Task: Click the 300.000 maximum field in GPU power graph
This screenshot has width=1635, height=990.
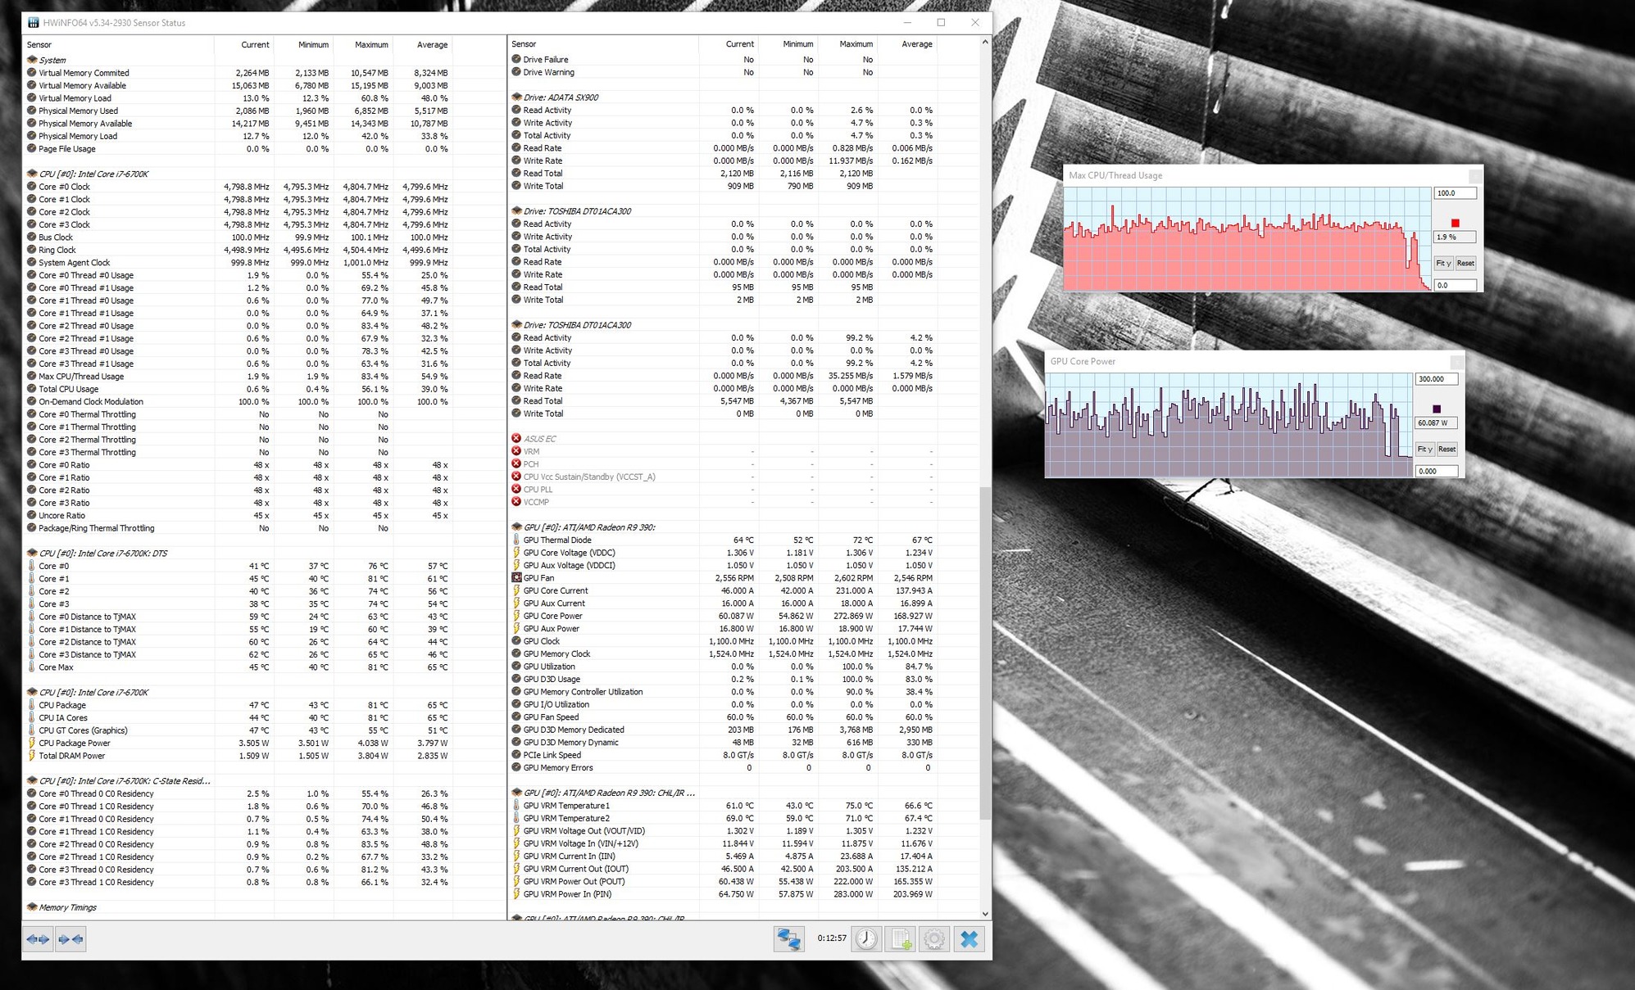Action: coord(1437,379)
